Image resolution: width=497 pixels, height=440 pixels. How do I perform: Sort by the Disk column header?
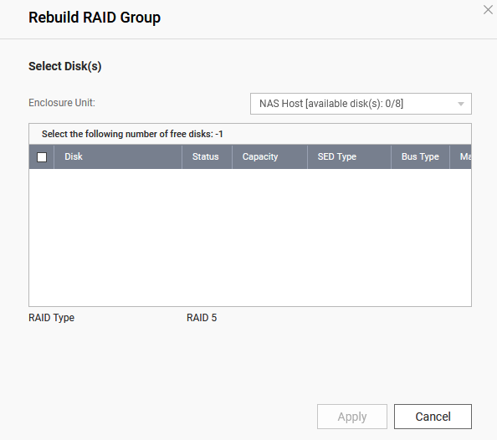pyautogui.click(x=118, y=156)
